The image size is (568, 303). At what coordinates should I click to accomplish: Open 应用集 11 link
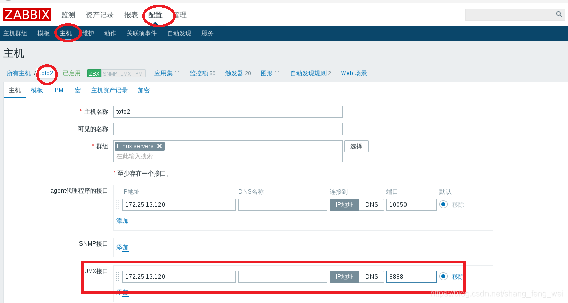167,73
